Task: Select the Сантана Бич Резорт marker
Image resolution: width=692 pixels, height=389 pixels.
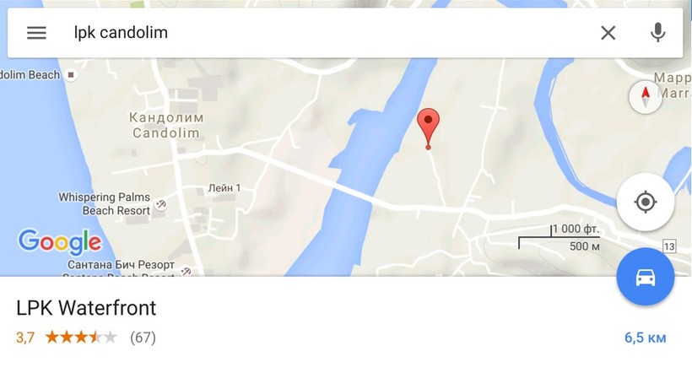Action: tap(187, 270)
